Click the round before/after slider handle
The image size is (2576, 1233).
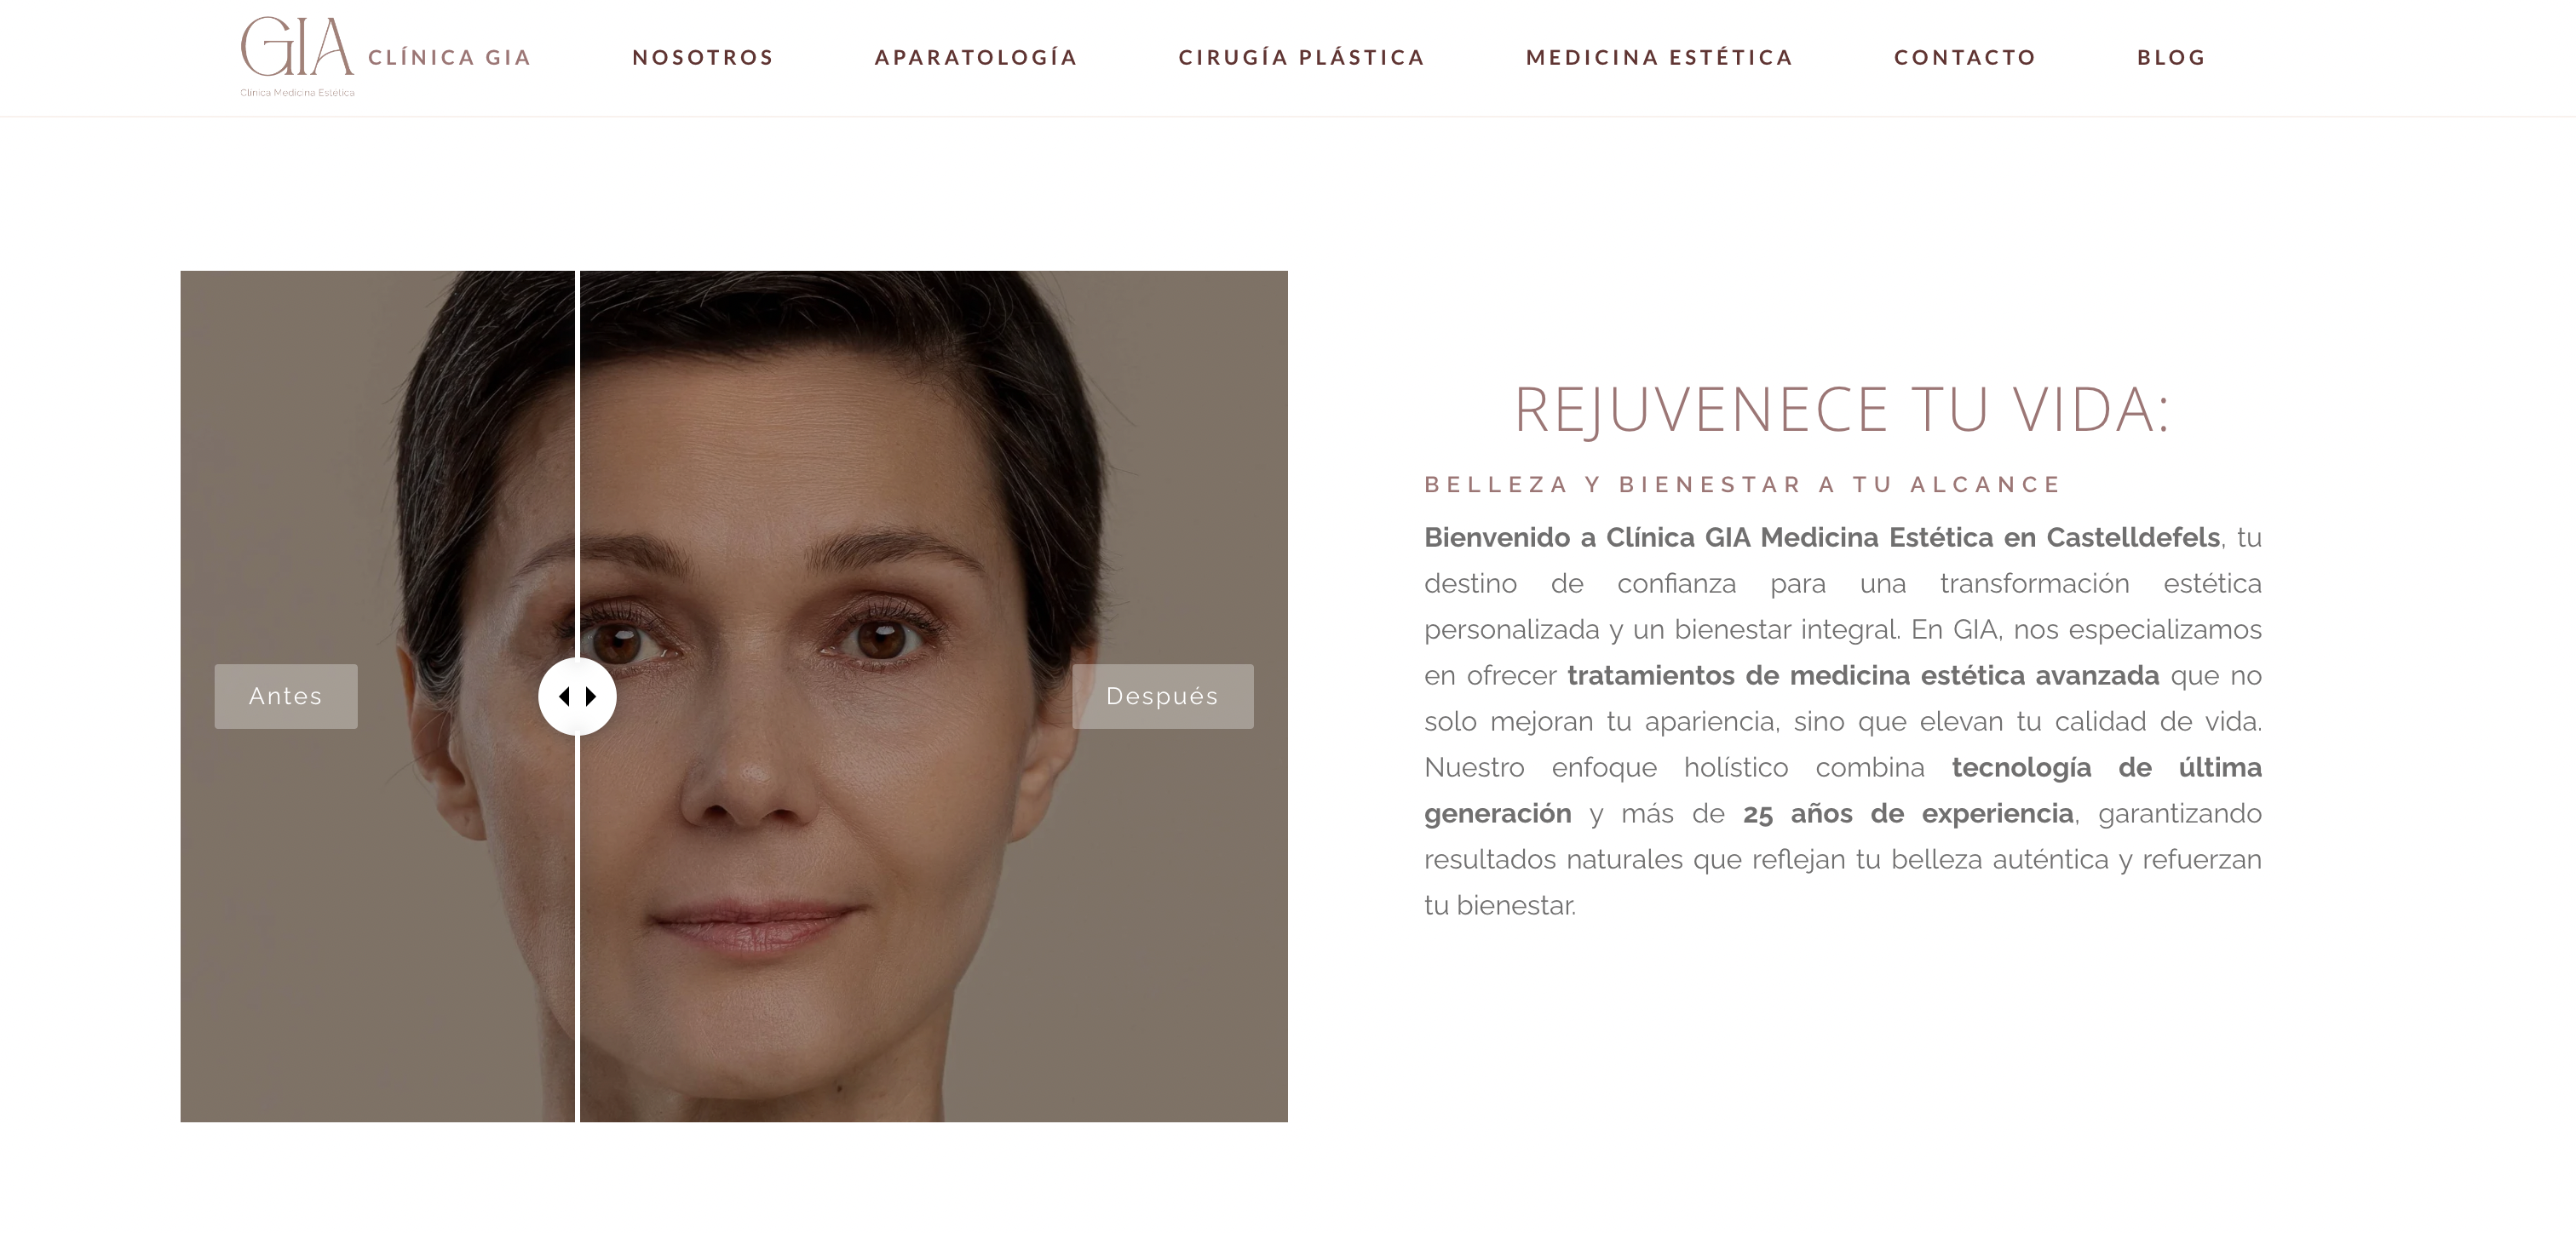[577, 696]
